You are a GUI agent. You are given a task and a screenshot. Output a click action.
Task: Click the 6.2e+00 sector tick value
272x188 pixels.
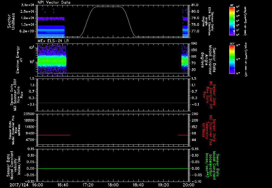27,31
